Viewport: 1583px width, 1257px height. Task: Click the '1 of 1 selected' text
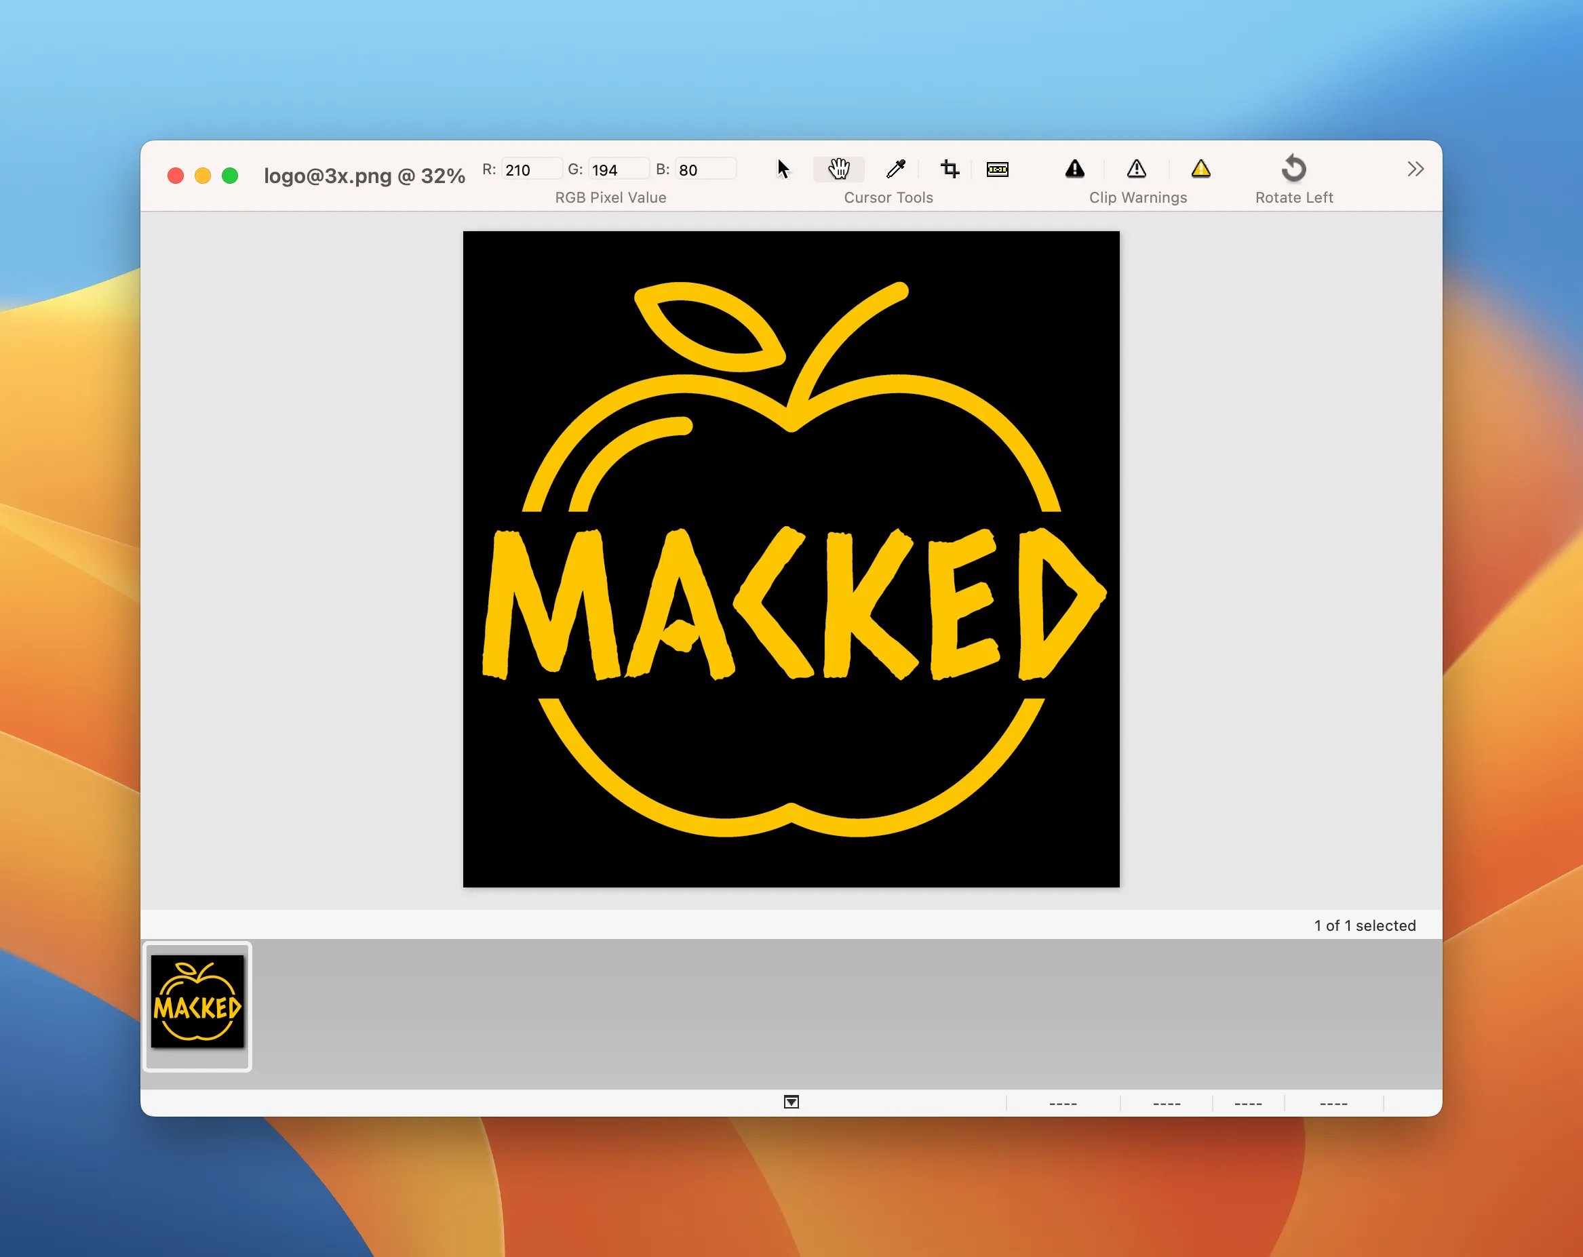[1363, 925]
